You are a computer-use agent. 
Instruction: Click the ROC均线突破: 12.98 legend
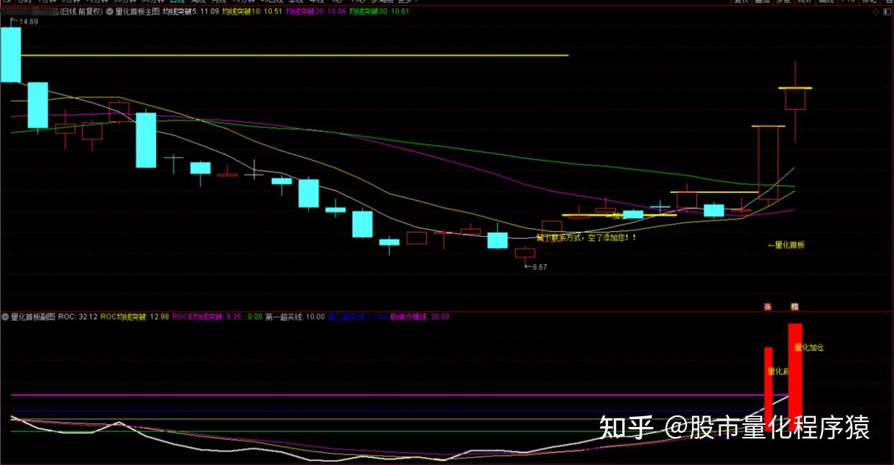[x=134, y=316]
